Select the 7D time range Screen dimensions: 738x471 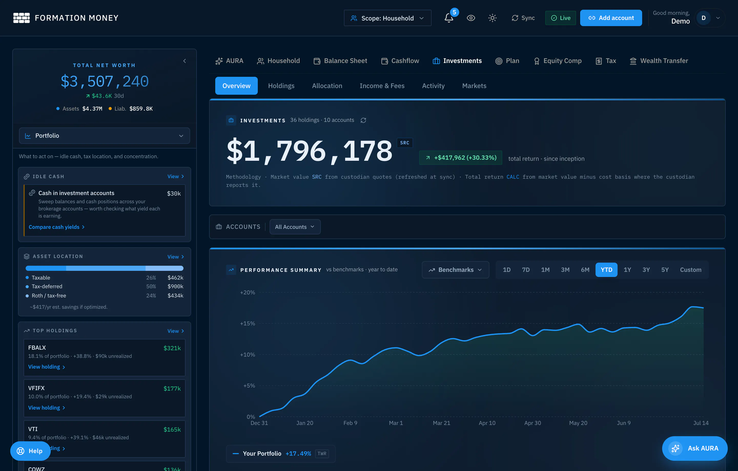pyautogui.click(x=526, y=270)
